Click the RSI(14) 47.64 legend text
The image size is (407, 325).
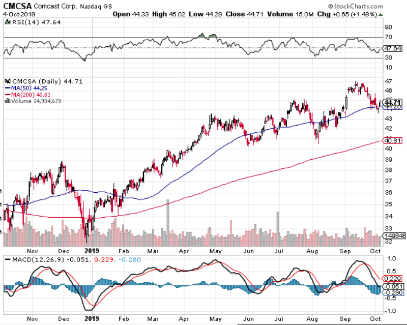pos(36,22)
